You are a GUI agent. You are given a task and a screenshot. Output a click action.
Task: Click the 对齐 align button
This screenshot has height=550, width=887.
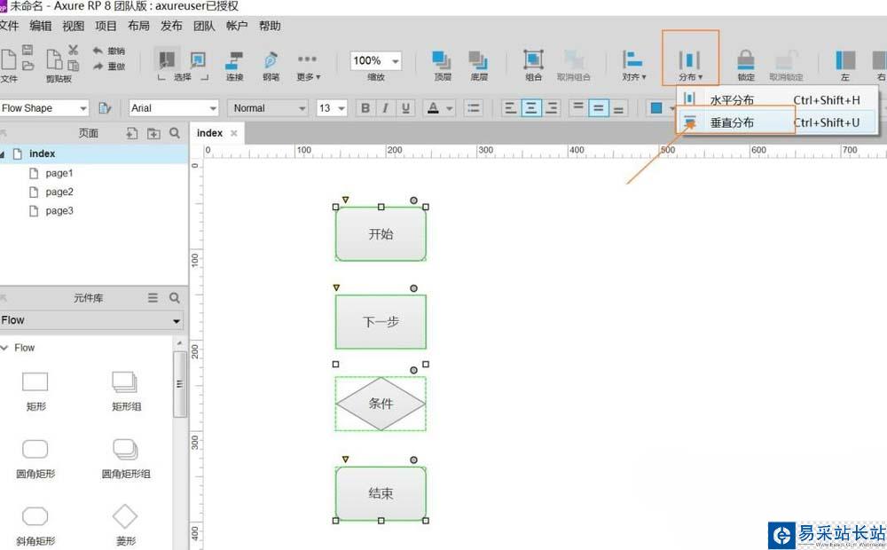(x=633, y=64)
